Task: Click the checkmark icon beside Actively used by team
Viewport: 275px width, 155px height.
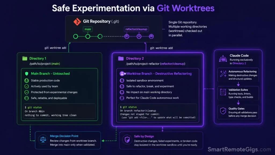Action: point(27,86)
